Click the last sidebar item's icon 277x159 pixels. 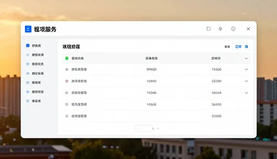pos(28,101)
